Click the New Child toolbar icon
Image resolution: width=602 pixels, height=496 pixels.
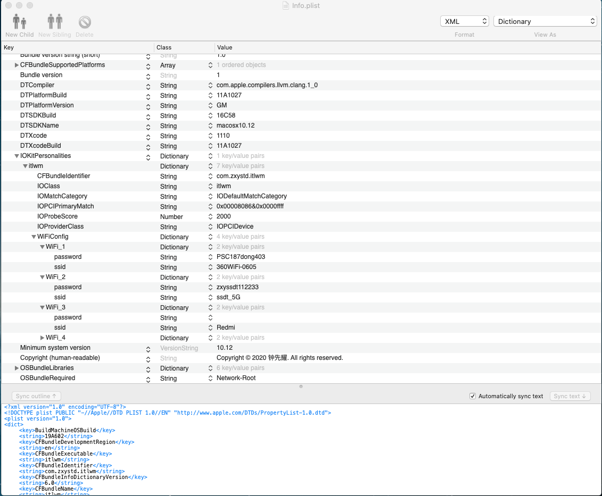click(x=19, y=21)
